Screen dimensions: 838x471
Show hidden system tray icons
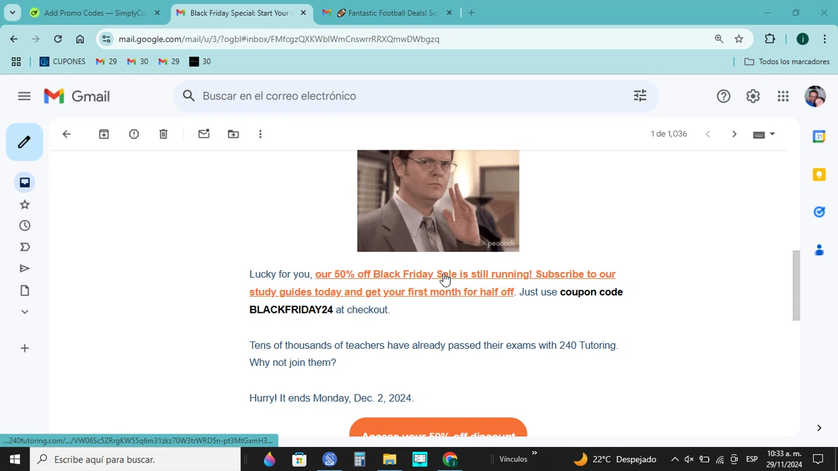click(x=675, y=459)
